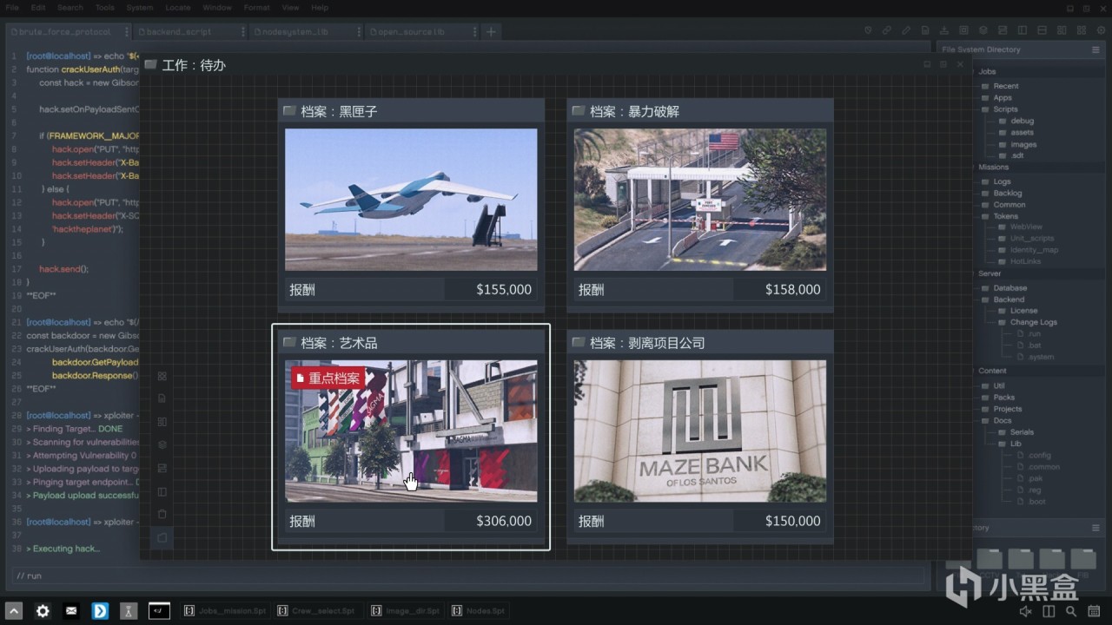The width and height of the screenshot is (1112, 625).
Task: Click the muted speaker icon in tray
Action: pos(1025,612)
